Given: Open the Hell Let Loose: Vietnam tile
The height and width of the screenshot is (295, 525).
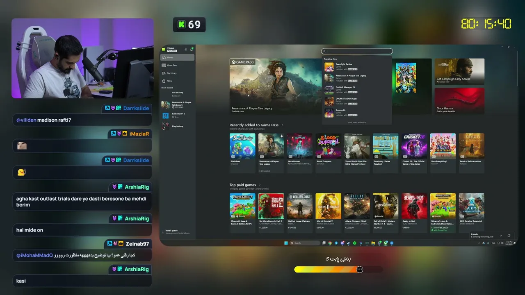Looking at the screenshot, I should (300, 212).
